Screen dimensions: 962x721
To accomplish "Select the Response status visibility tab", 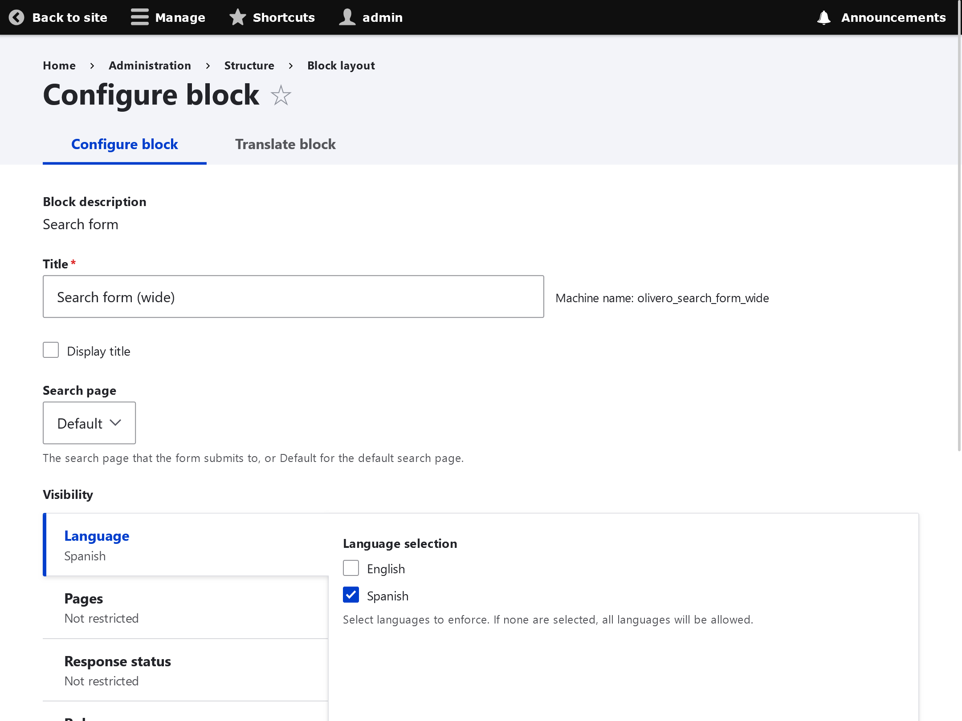I will coord(186,670).
